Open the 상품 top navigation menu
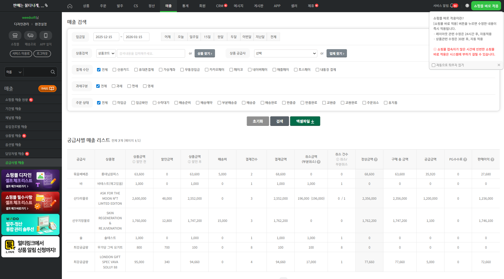Image resolution: width=504 pixels, height=279 pixels. tap(86, 6)
